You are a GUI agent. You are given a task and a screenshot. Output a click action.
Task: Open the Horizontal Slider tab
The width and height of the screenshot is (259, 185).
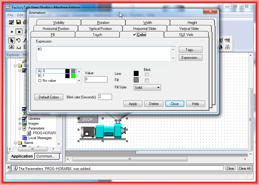click(145, 29)
